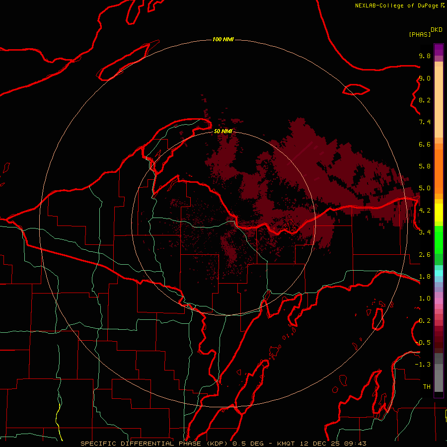The image size is (447, 447).
Task: Click the [PHAS] legend label
Action: pyautogui.click(x=420, y=34)
